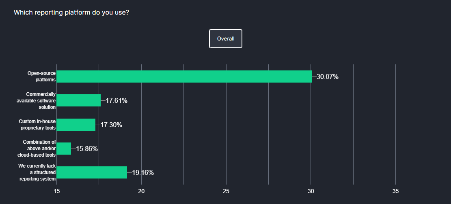Click the chart question title text
The height and width of the screenshot is (204, 451).
pyautogui.click(x=71, y=13)
